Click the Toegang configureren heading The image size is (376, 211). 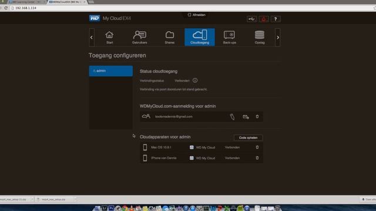point(117,56)
